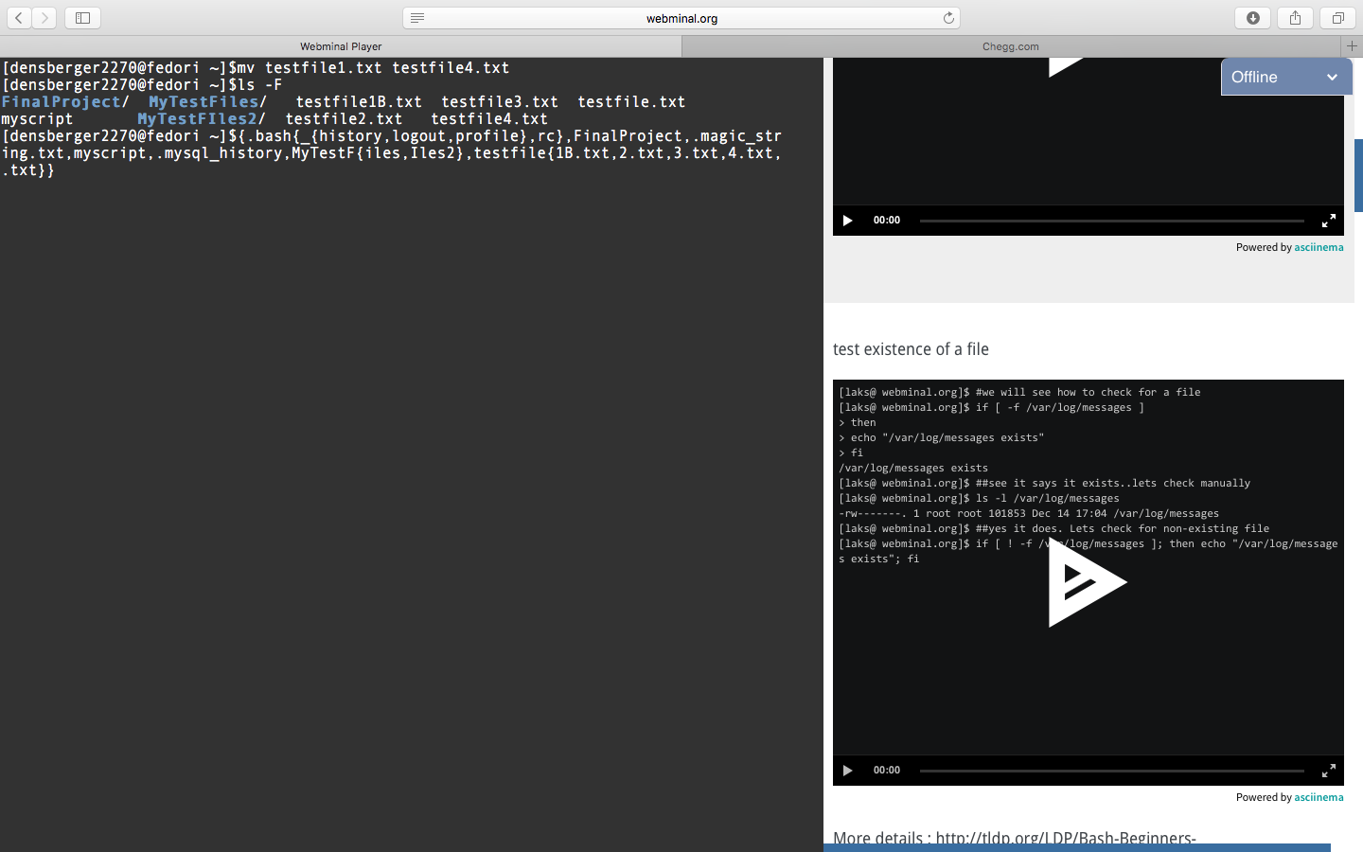Screen dimensions: 1363x852
Task: Open a new tab with the plus button
Action: 1352,45
